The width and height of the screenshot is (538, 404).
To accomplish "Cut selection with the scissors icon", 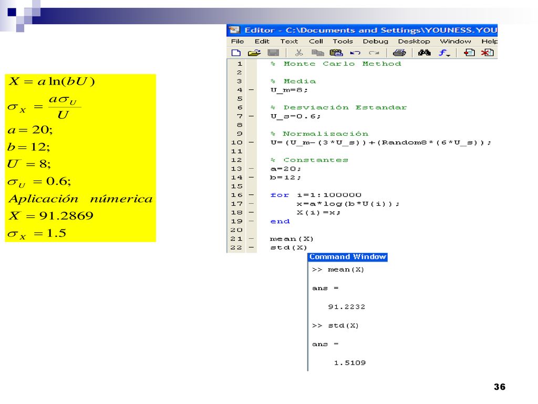I will click(x=299, y=53).
